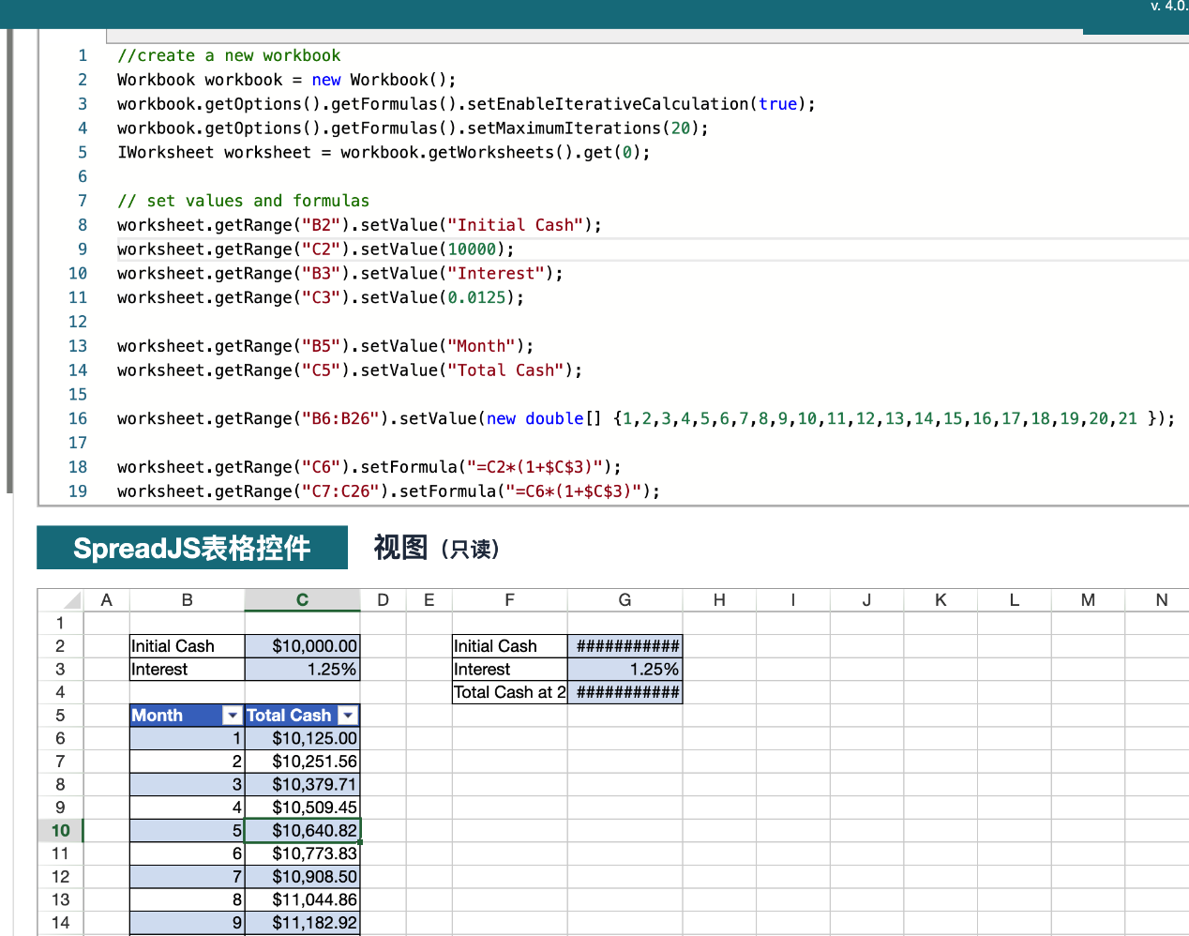Screen dimensions: 1189x936
Task: Click code line 18 with C6 setFormula
Action: (369, 467)
